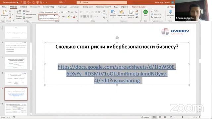212x119 pixels.
Task: Open the Переходы ribbon tab
Action: pos(62,7)
